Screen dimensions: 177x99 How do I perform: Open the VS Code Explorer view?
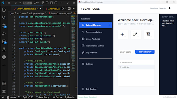[x=4, y=10]
